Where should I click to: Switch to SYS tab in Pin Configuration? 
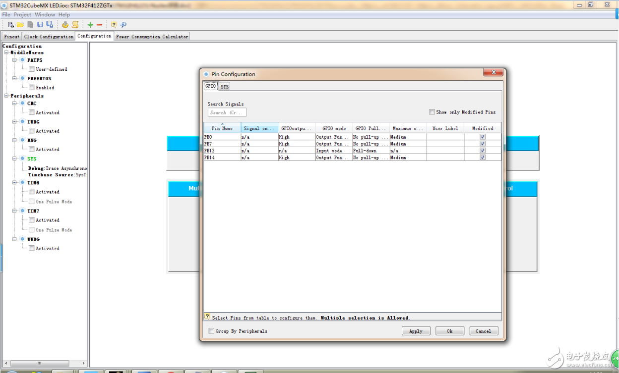click(225, 87)
